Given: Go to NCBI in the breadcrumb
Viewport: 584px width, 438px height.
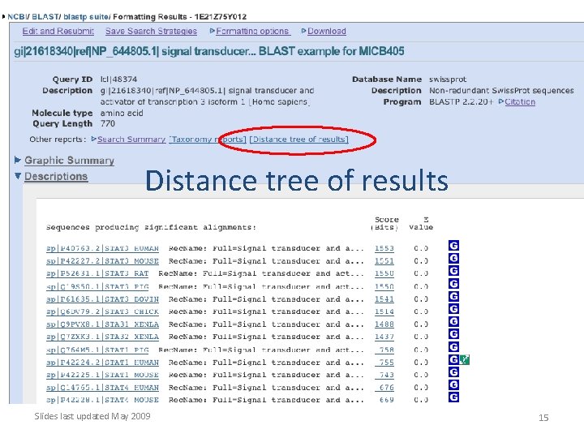Looking at the screenshot, I should pyautogui.click(x=17, y=17).
